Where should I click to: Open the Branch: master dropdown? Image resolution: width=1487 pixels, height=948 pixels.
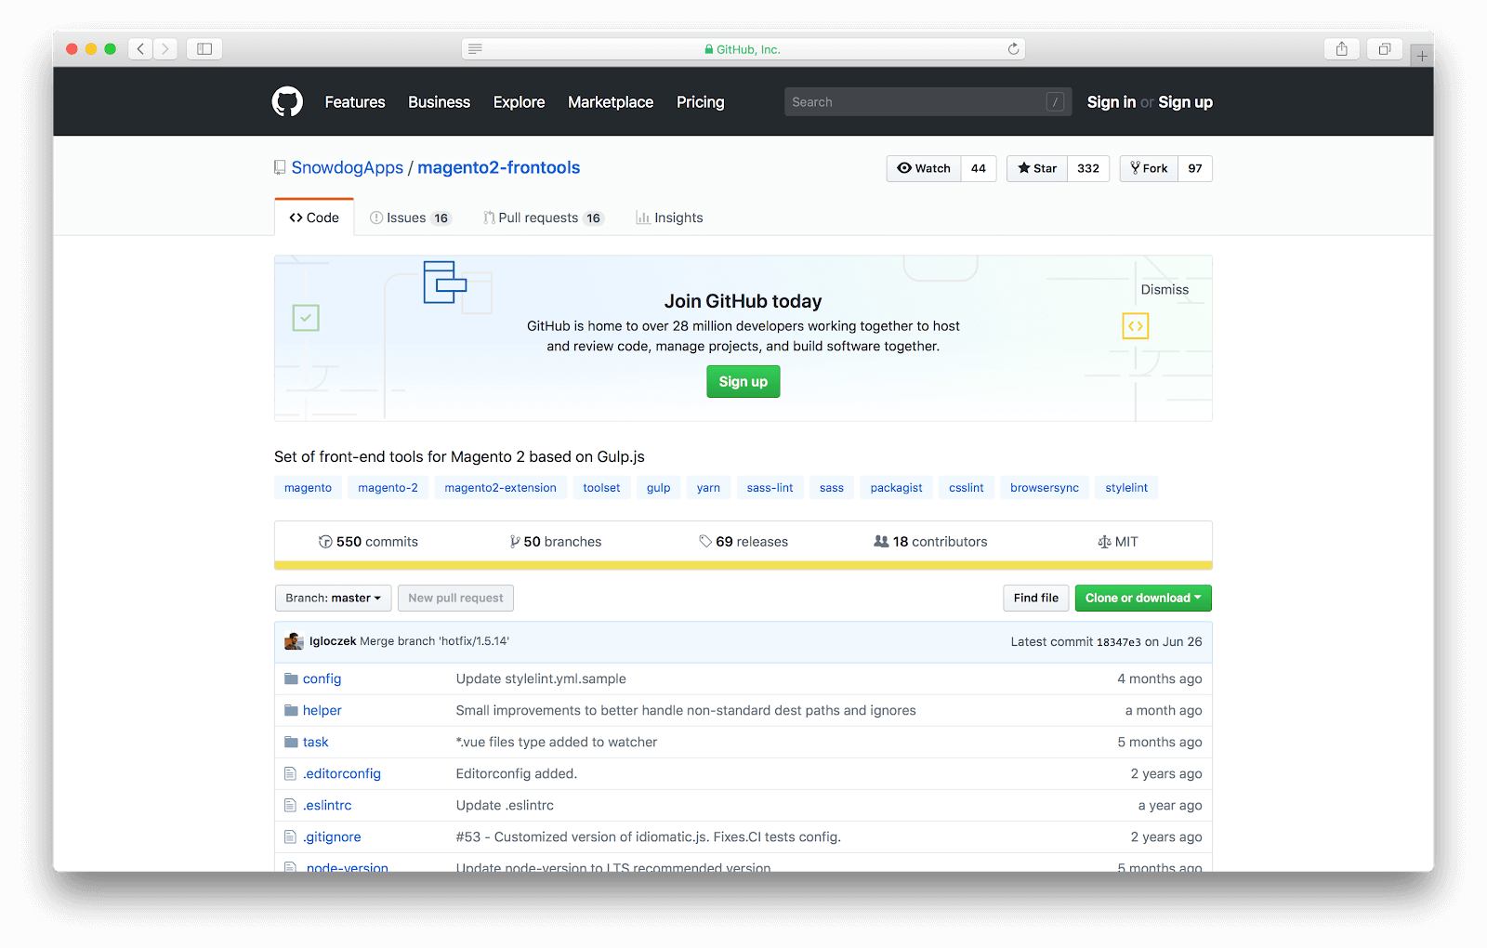333,598
